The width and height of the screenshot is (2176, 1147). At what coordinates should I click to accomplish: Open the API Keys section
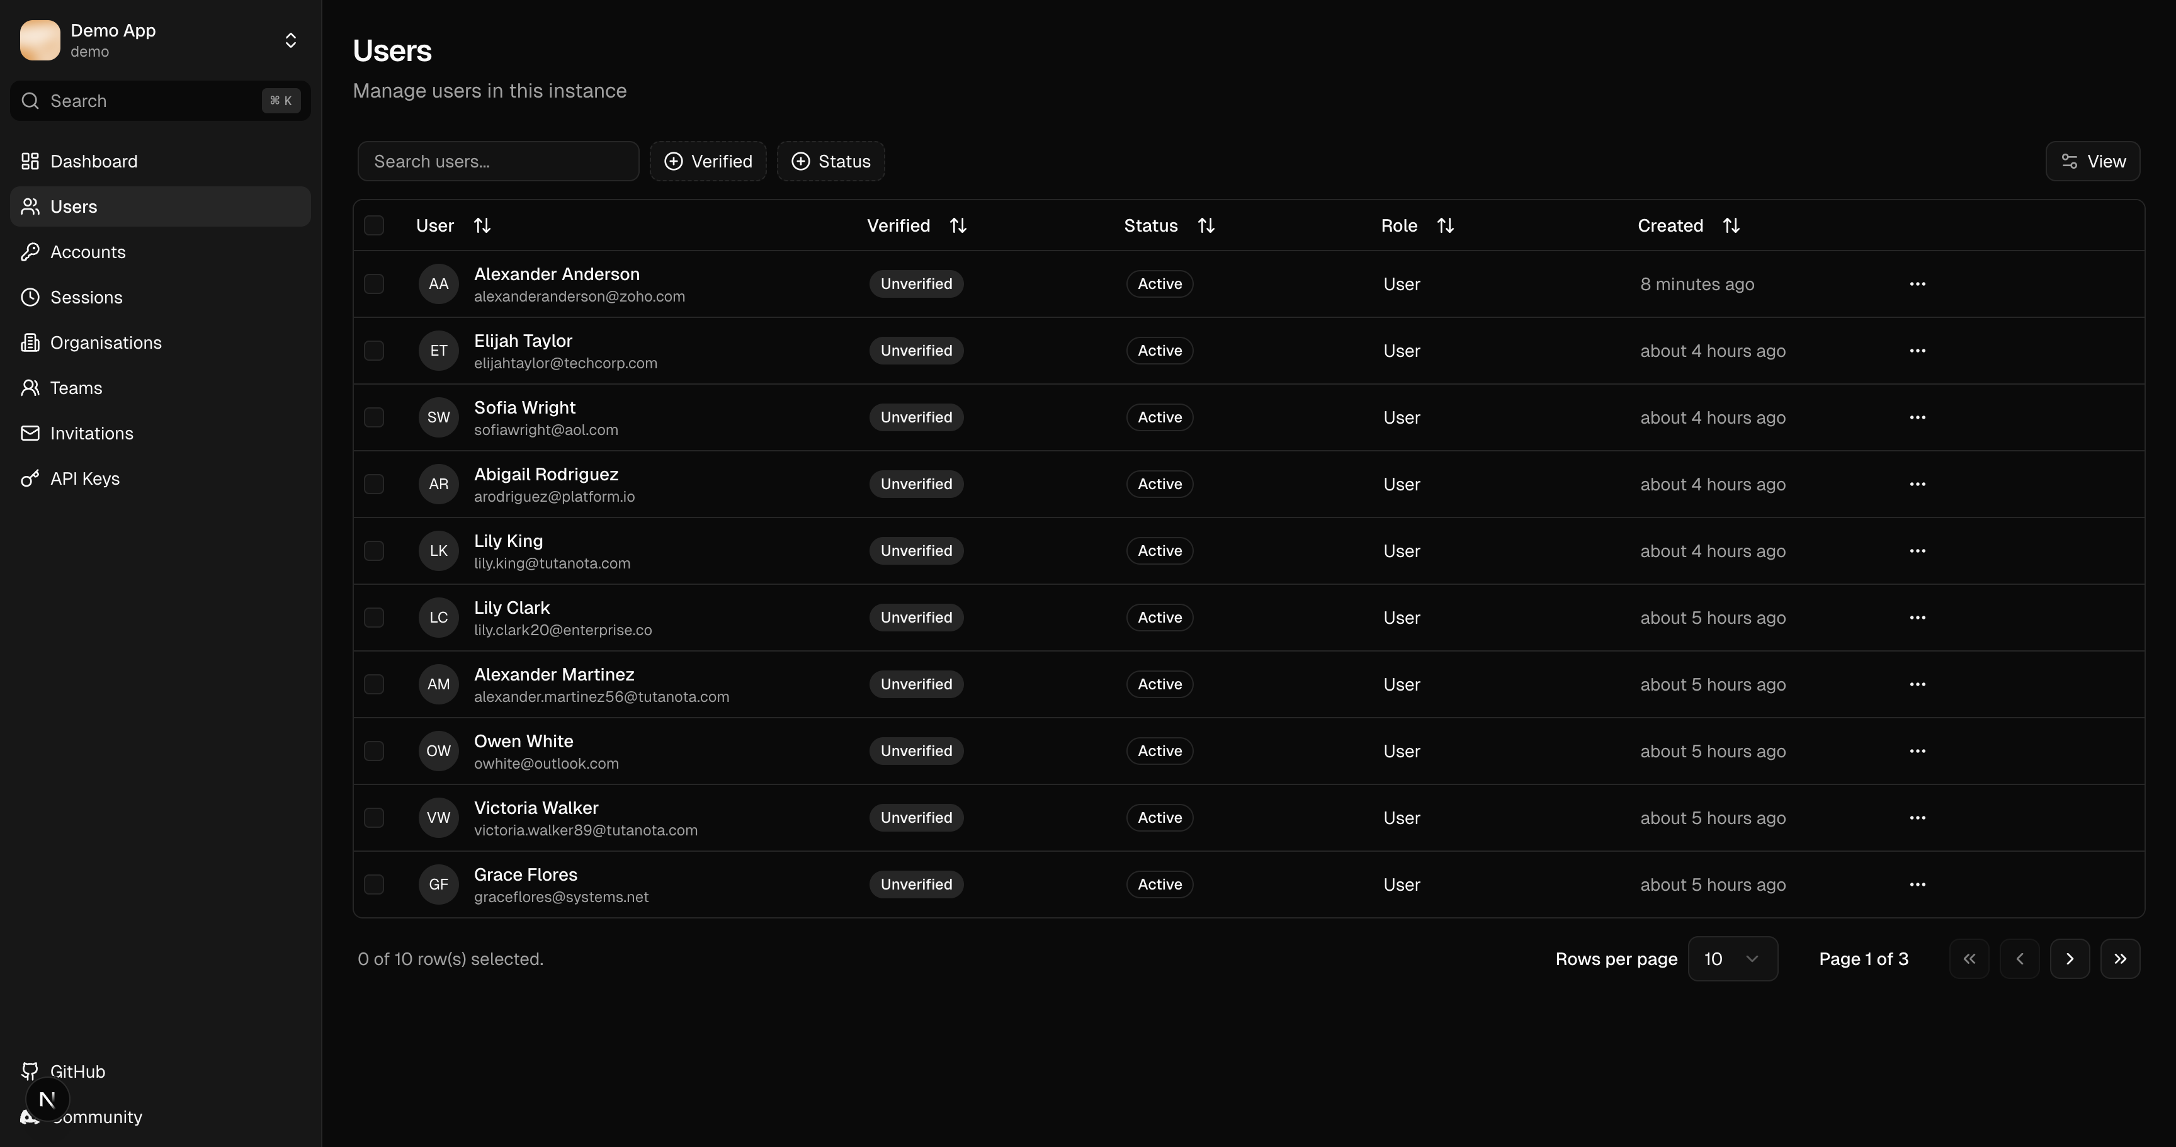[x=84, y=478]
